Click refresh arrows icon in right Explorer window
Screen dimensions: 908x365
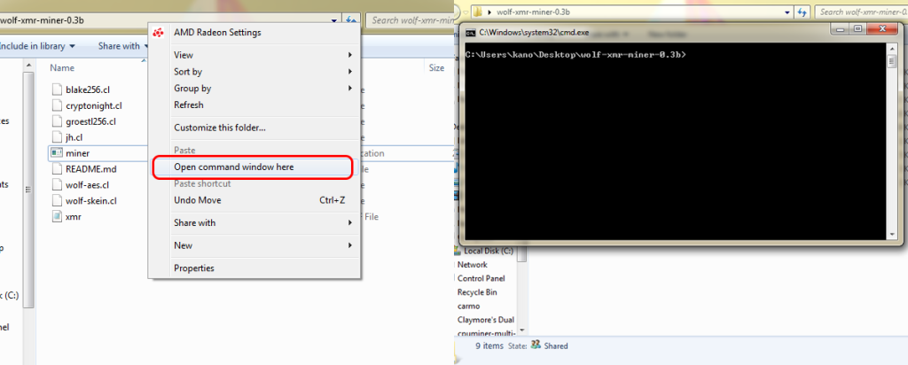[802, 12]
